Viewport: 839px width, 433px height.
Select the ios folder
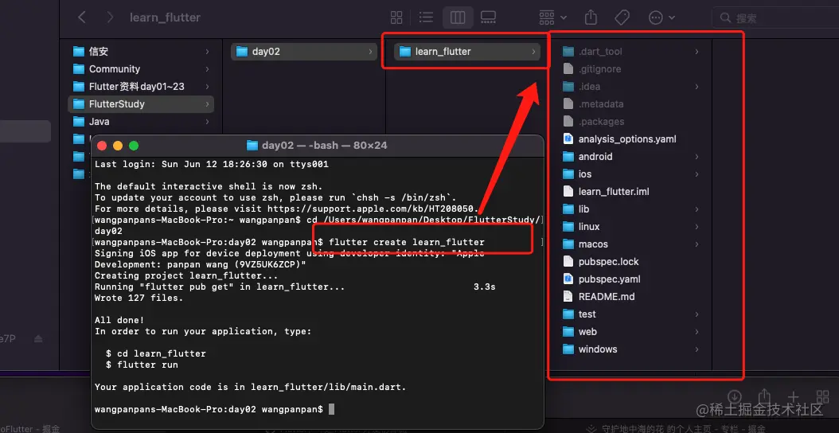tap(632, 174)
